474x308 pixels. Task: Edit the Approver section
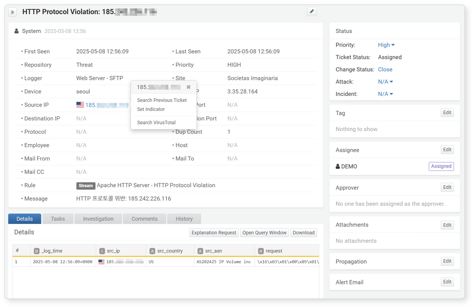(x=447, y=187)
